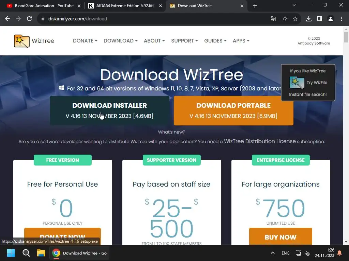The height and width of the screenshot is (261, 349).
Task: Click the WizTree brand name text
Action: coord(43,41)
